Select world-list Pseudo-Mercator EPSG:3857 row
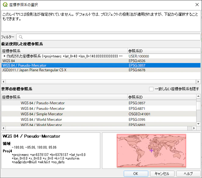 tap(99, 103)
